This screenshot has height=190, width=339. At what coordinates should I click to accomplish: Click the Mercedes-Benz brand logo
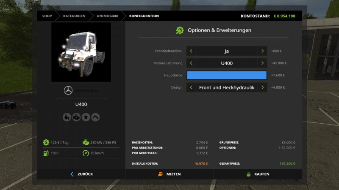[x=68, y=90]
